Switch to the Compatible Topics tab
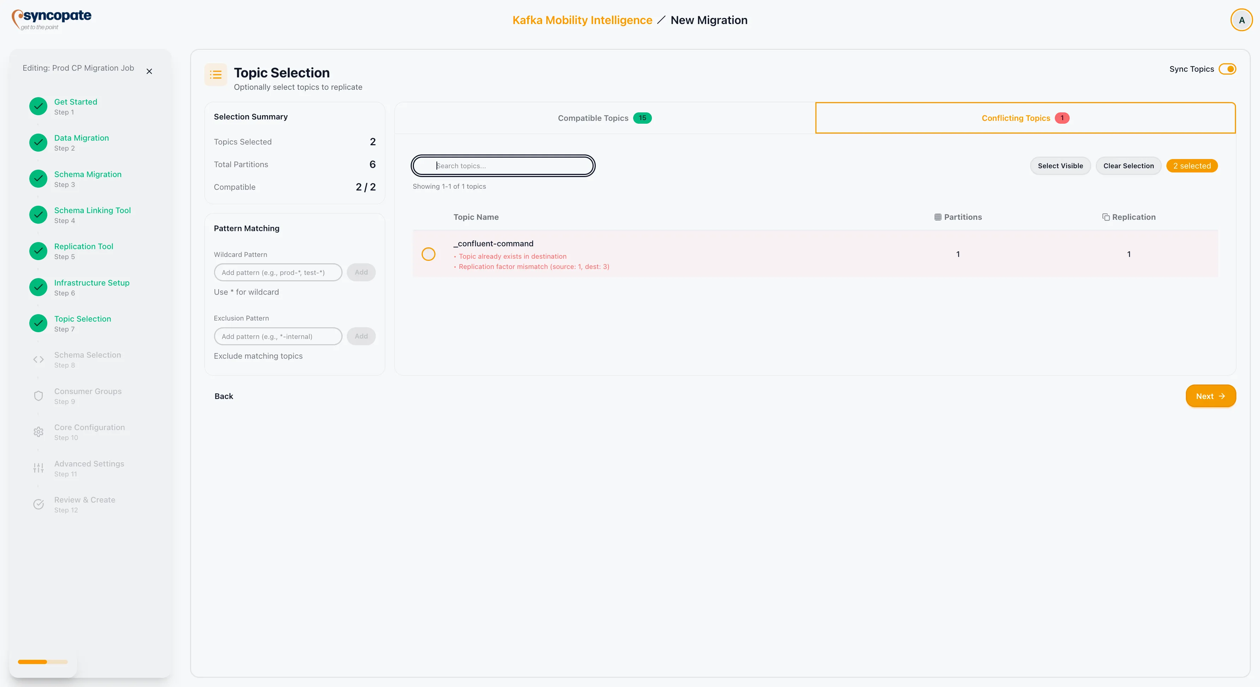Screen dimensions: 1260x687 click(x=605, y=118)
